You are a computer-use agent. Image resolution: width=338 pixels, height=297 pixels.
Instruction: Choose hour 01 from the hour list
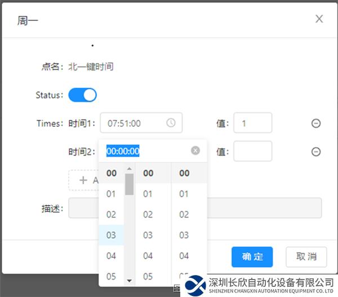click(111, 194)
